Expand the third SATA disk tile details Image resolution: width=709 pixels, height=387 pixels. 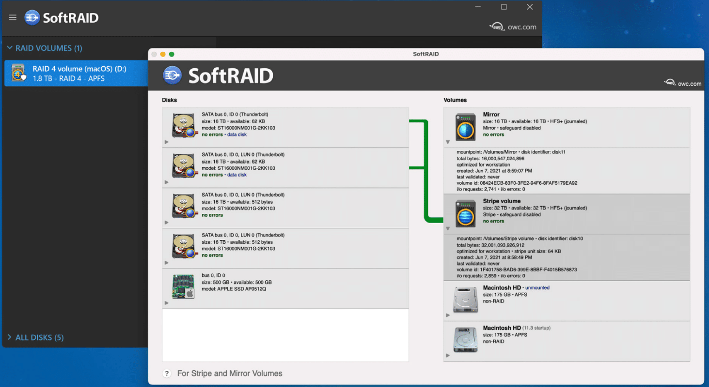pos(167,223)
